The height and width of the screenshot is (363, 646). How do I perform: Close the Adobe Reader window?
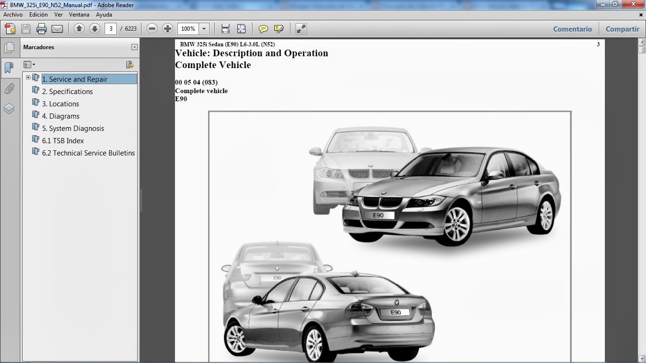click(632, 4)
